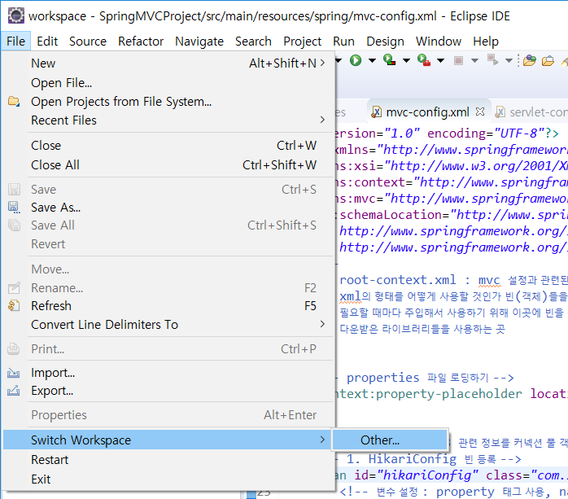The height and width of the screenshot is (499, 568).
Task: Open the Run menu
Action: click(x=343, y=42)
